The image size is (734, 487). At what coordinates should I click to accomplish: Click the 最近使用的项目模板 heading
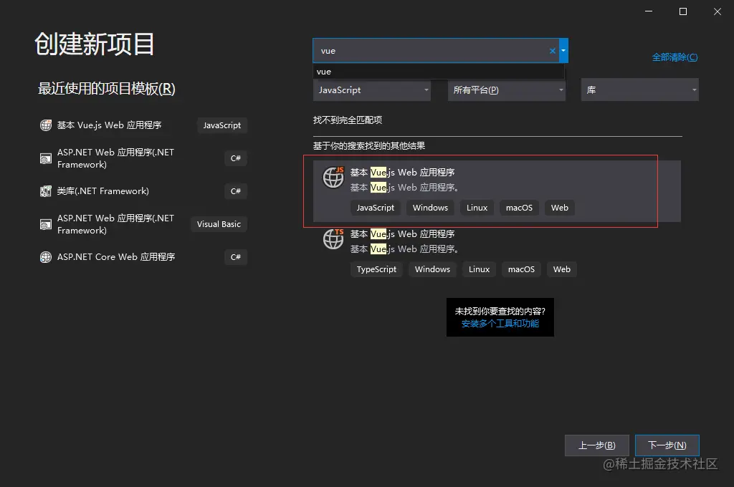click(x=107, y=88)
